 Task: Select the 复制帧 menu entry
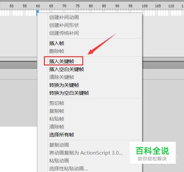[x=56, y=111]
